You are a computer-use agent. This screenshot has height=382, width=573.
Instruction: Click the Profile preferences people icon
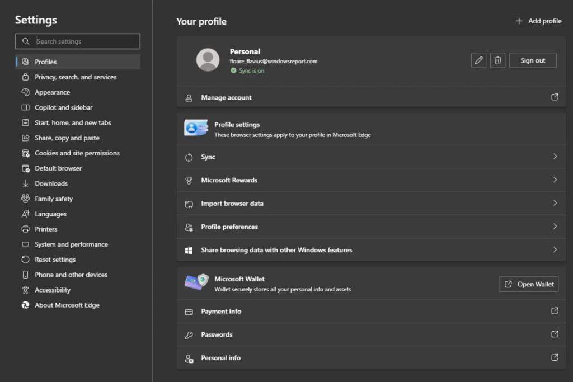[189, 228]
